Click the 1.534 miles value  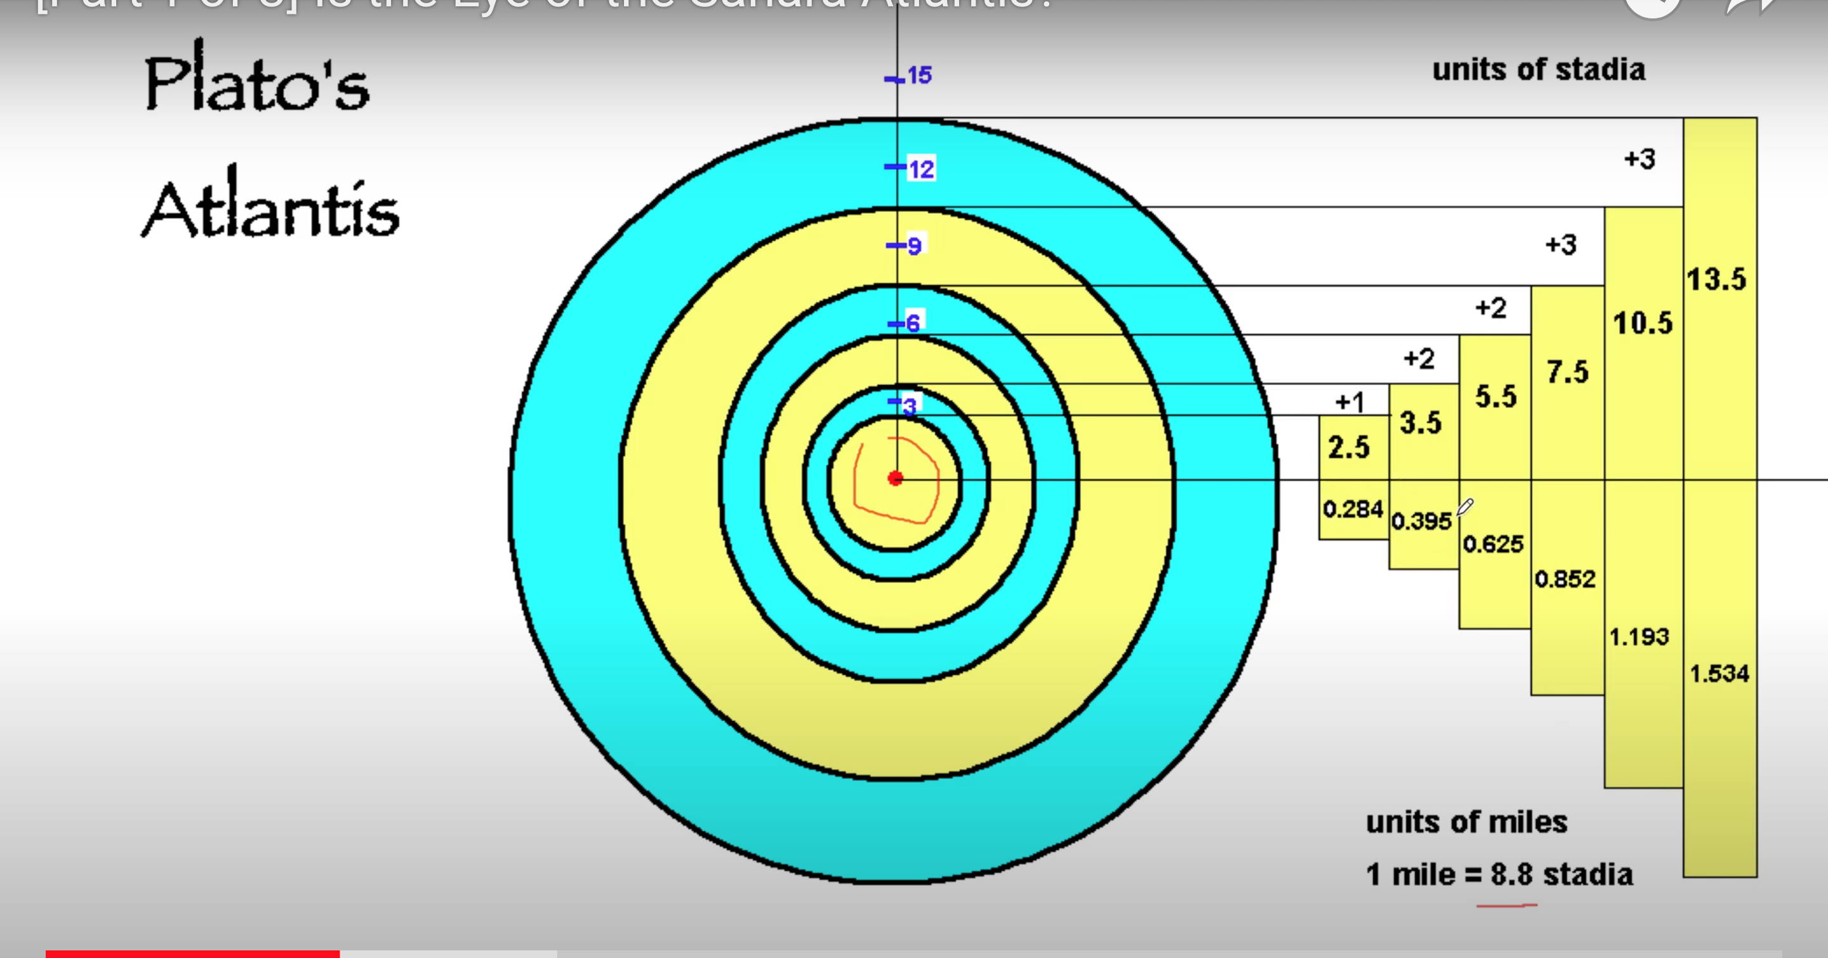1719,674
